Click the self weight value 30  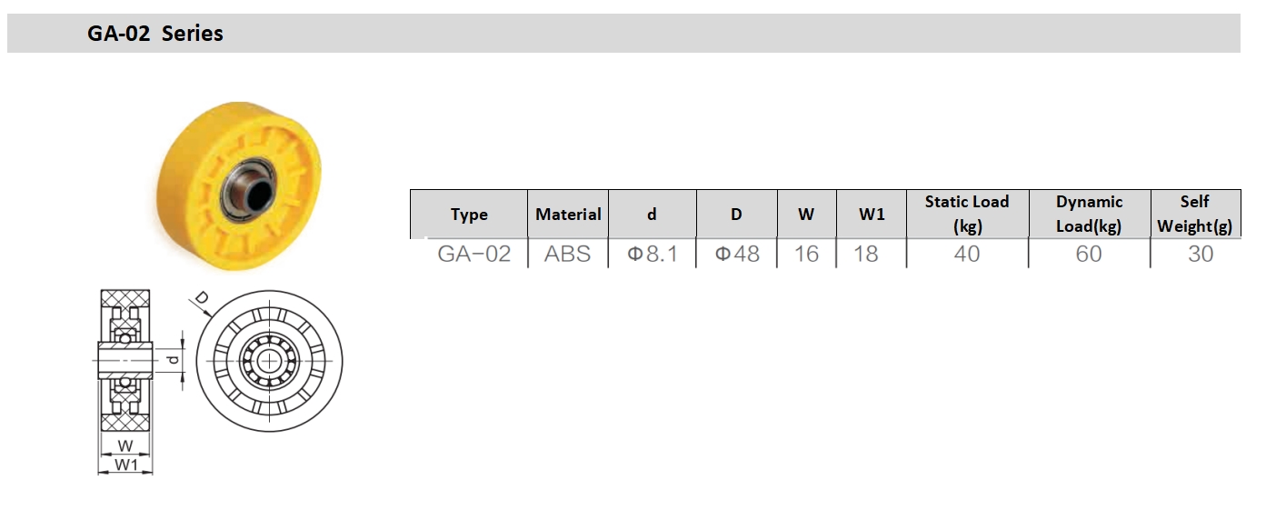(x=1201, y=254)
